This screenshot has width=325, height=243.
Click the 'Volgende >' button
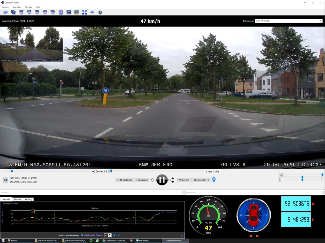click(185, 180)
